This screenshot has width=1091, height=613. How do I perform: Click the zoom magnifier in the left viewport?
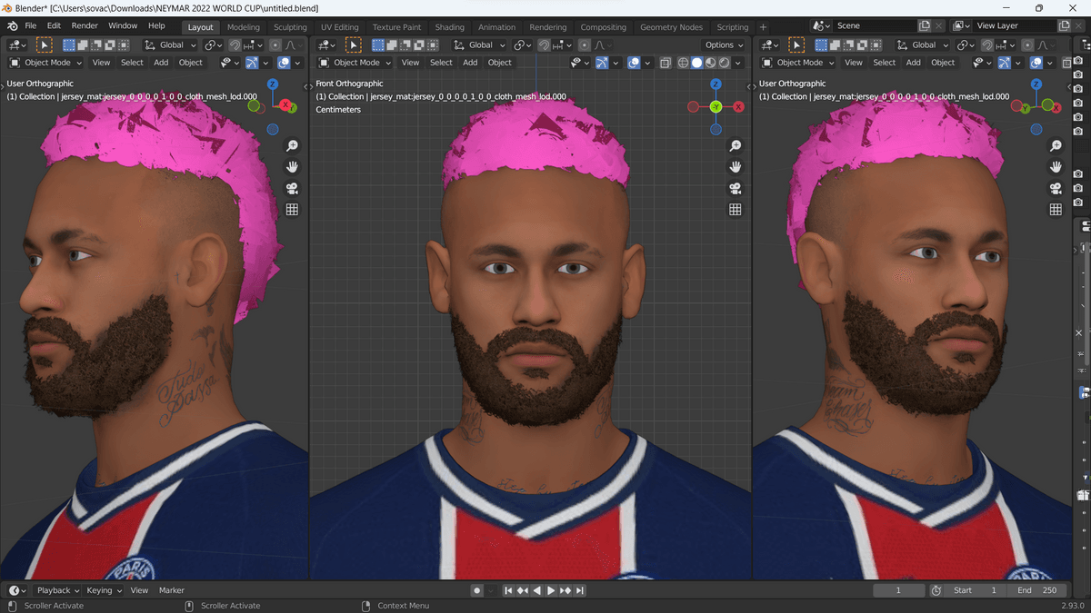(292, 146)
